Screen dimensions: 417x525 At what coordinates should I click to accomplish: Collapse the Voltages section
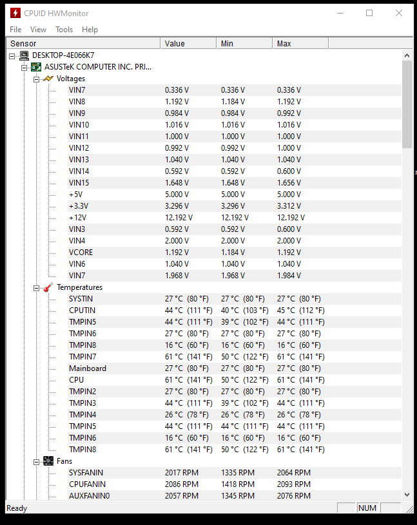(36, 79)
